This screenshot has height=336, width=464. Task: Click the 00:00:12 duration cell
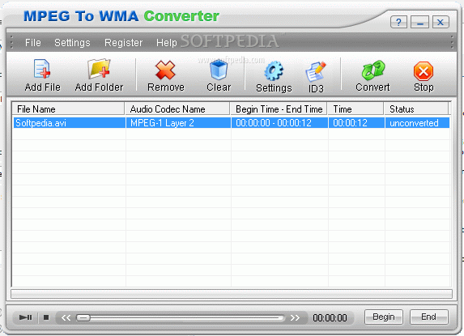pos(356,123)
